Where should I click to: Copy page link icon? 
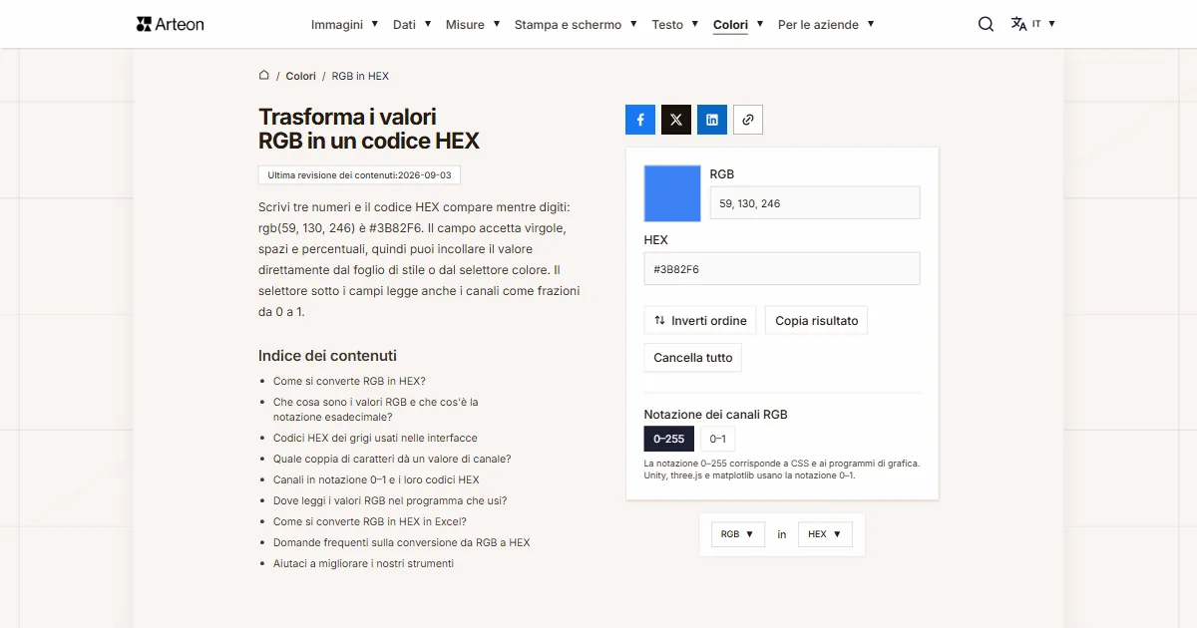(x=748, y=120)
